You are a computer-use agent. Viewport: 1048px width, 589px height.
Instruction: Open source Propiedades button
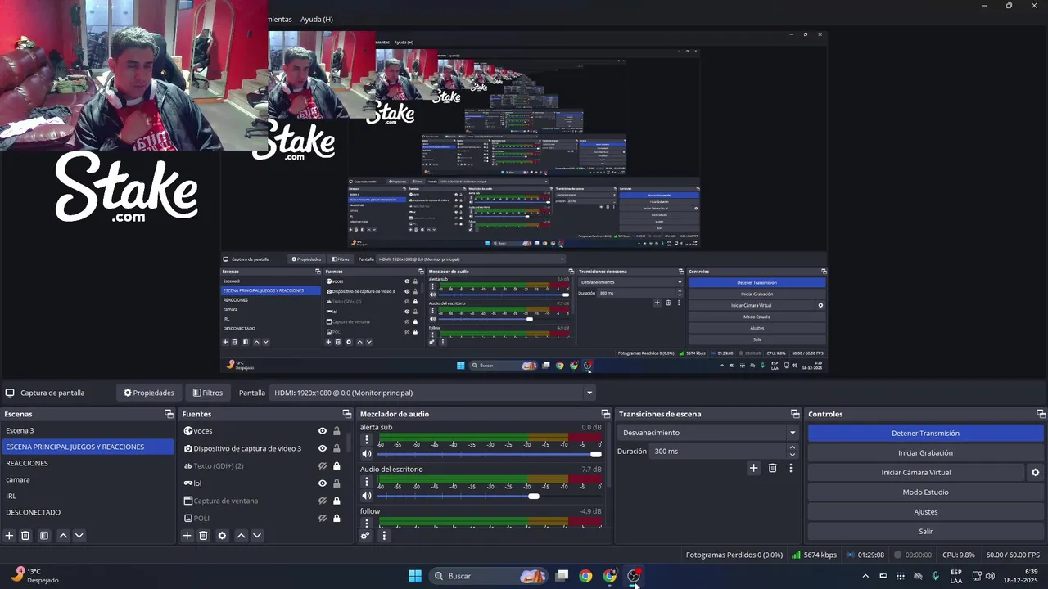click(x=149, y=393)
